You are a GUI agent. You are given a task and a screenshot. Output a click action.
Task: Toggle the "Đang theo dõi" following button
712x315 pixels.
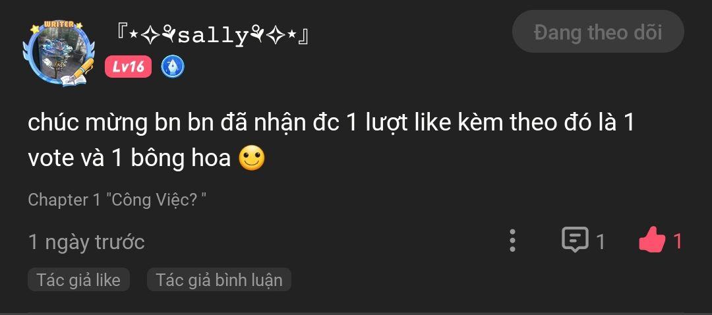point(598,32)
